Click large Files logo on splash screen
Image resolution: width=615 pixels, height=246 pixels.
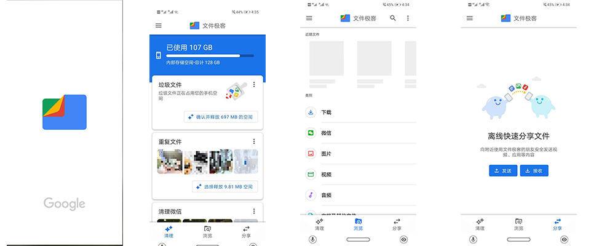(x=65, y=112)
